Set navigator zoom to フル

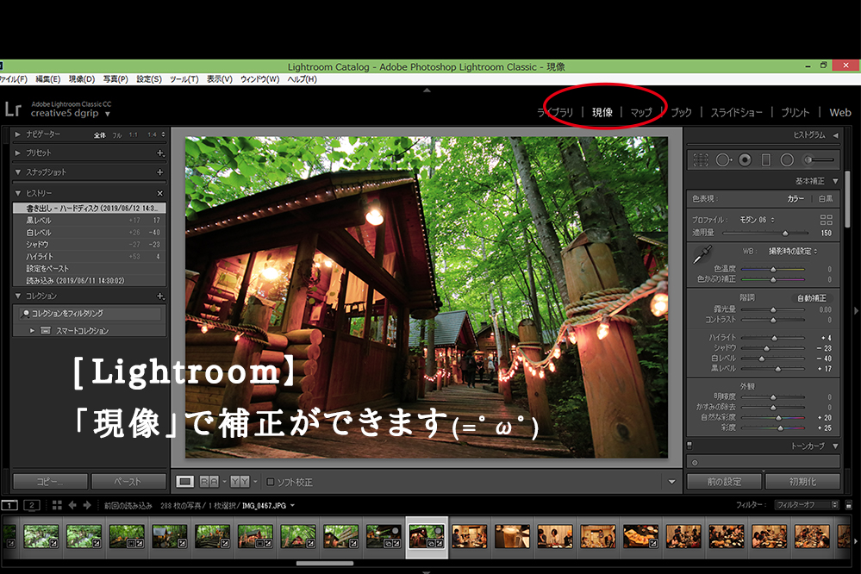[x=117, y=135]
